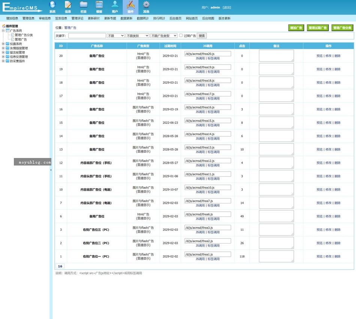Open 排行统计 in the submenu bar
The width and height of the screenshot is (356, 319).
[x=159, y=18]
